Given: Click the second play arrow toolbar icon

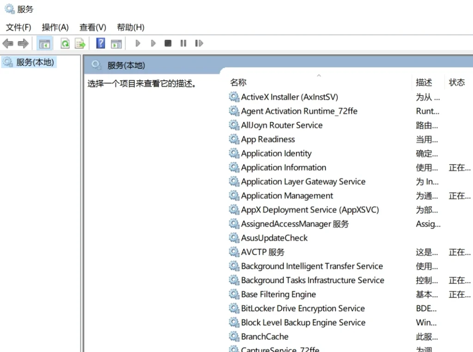Looking at the screenshot, I should pyautogui.click(x=153, y=43).
